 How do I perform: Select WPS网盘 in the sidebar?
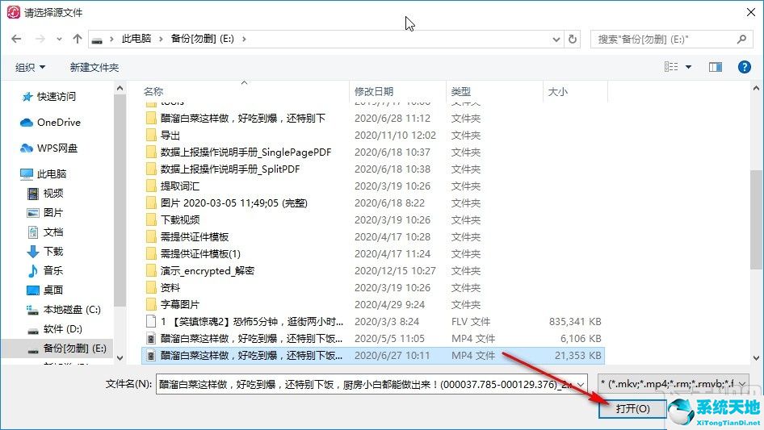49,148
